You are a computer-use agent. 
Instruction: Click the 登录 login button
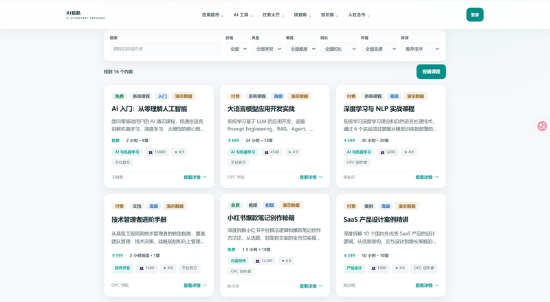[475, 14]
